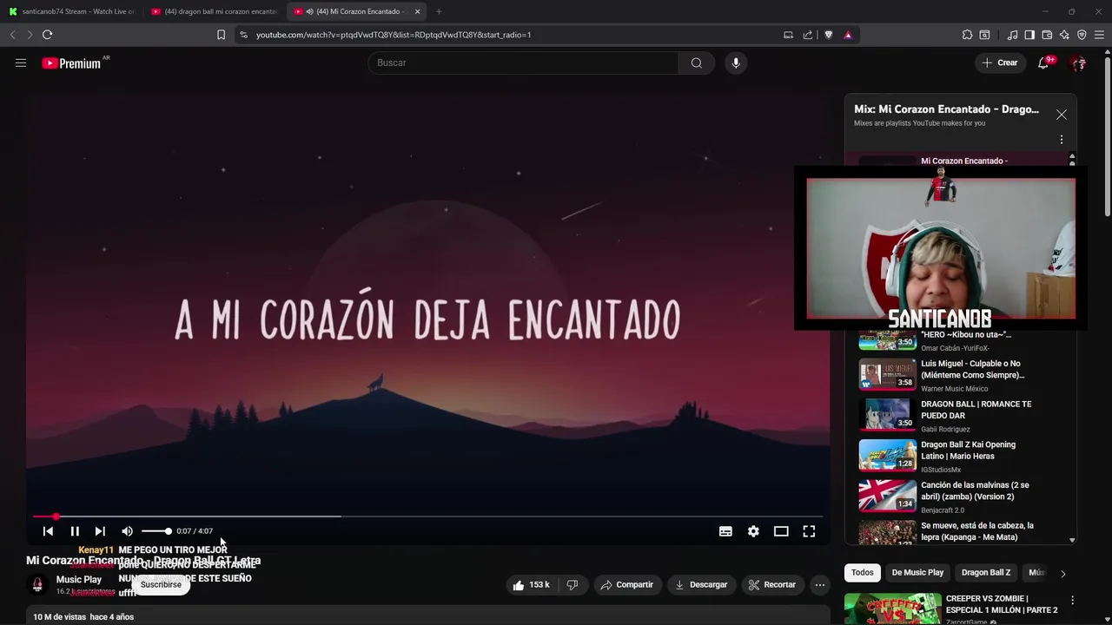1112x625 pixels.
Task: Click the Descargar download button
Action: pyautogui.click(x=701, y=585)
